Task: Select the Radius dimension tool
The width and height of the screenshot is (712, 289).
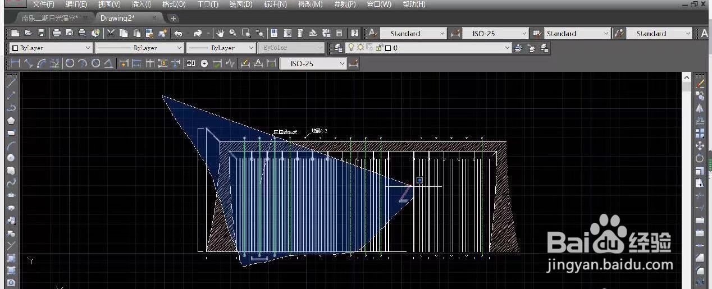Action: [70, 63]
